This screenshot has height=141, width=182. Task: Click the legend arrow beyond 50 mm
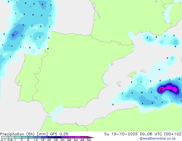[91, 137]
